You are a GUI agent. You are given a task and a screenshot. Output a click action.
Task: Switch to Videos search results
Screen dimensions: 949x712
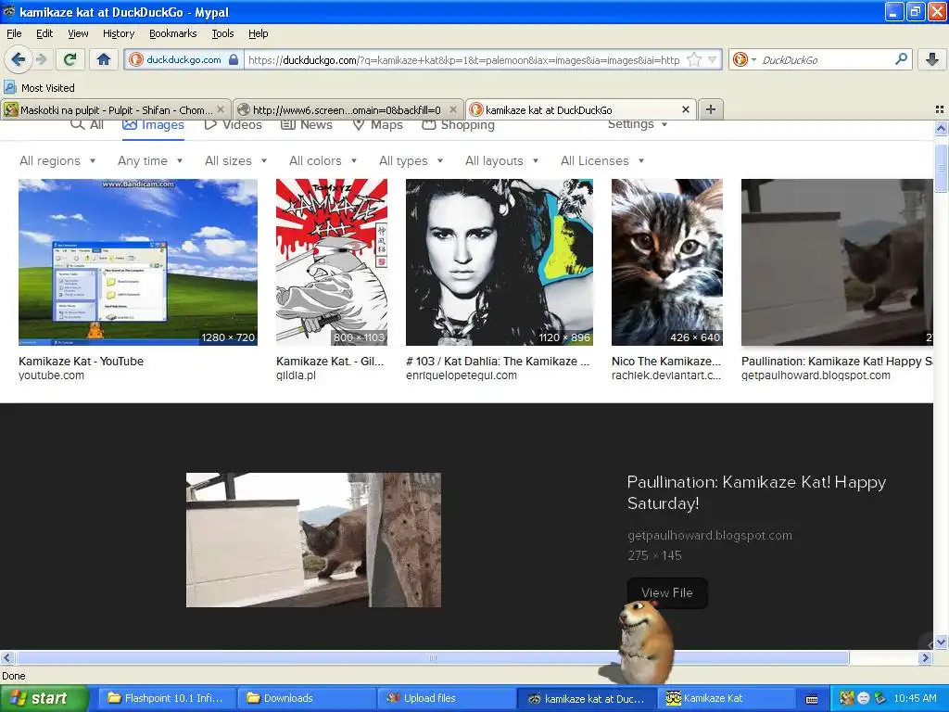click(233, 125)
